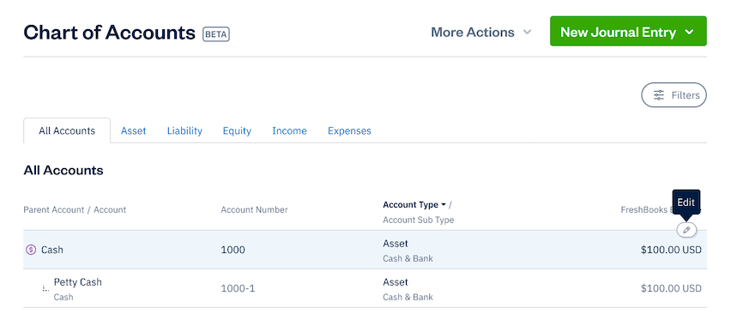Click the purple dollar icon beside Cash
731x314 pixels.
coord(31,250)
